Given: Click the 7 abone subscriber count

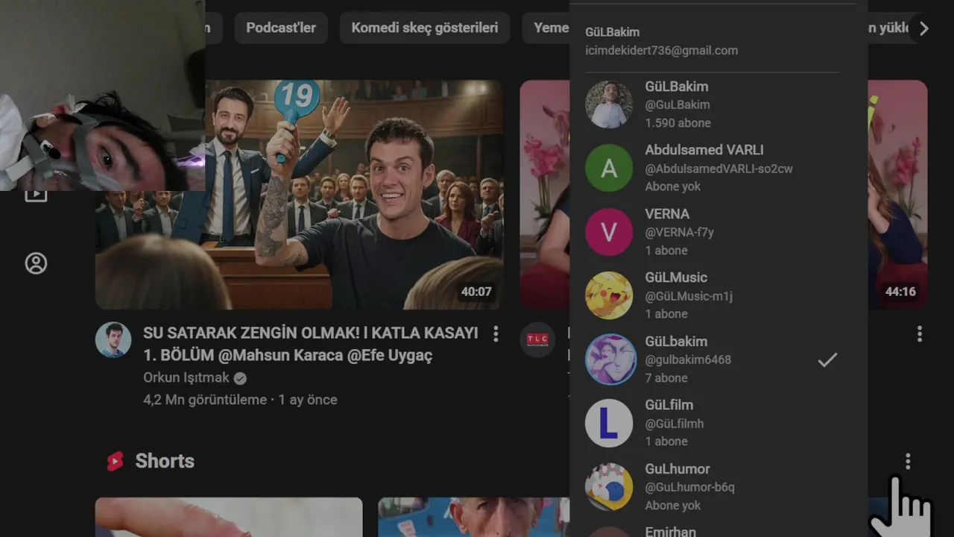Looking at the screenshot, I should (666, 378).
